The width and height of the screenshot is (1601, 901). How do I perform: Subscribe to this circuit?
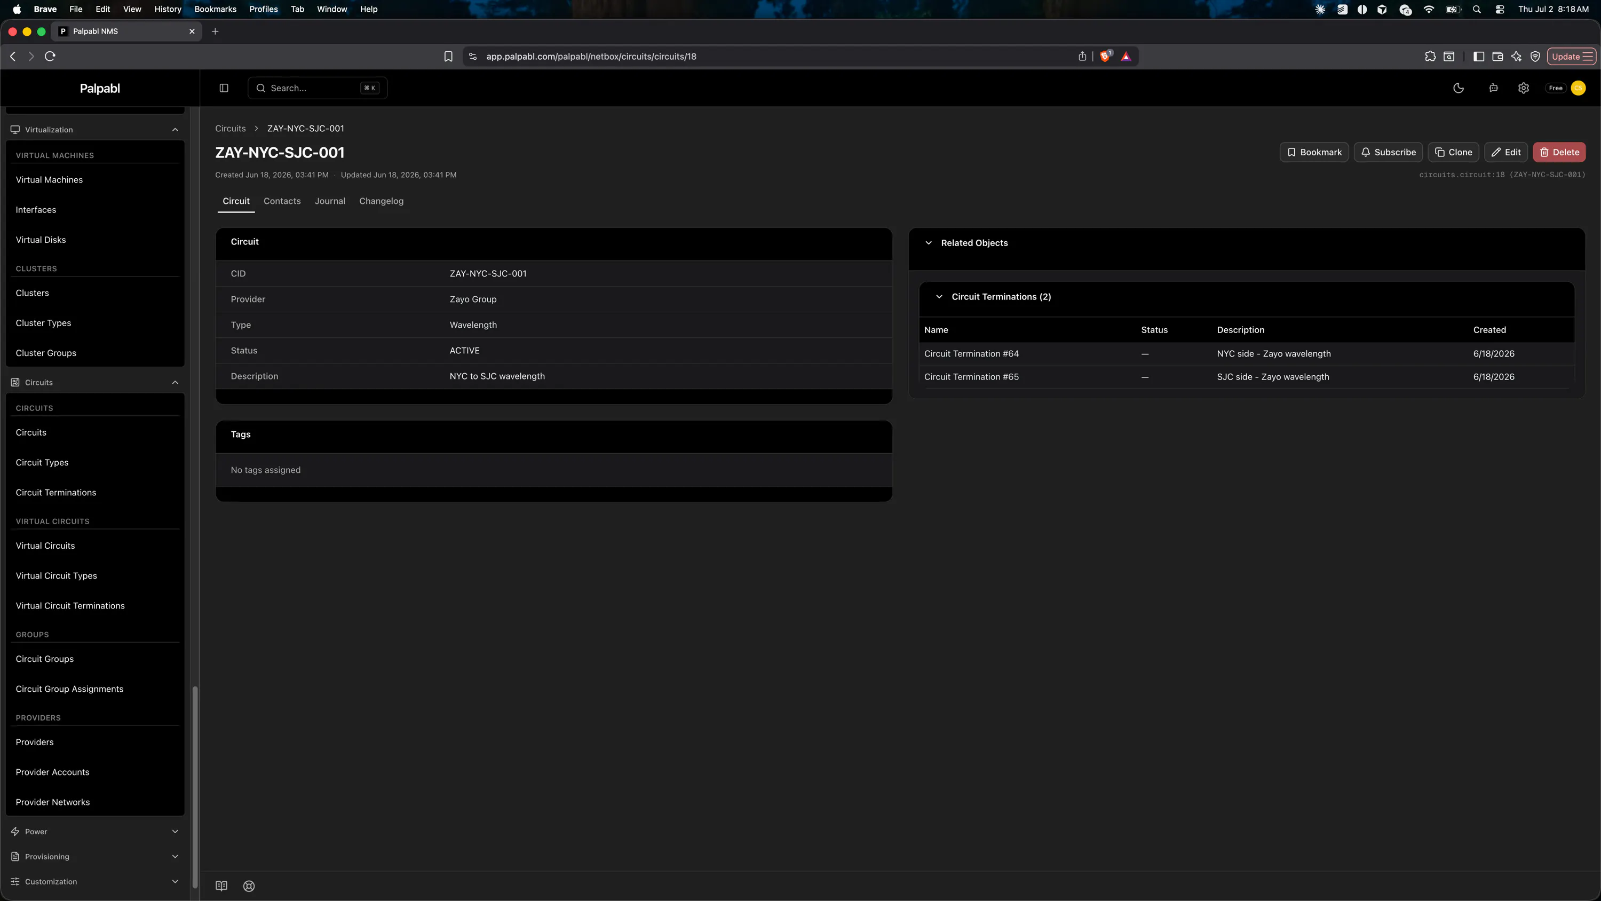pos(1388,152)
